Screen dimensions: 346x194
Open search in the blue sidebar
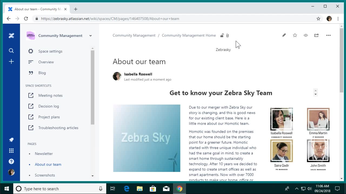11,51
